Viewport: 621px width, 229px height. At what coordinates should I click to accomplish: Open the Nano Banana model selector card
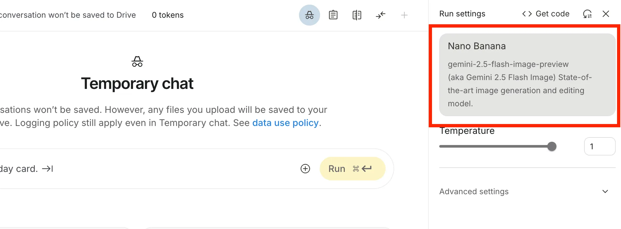[x=527, y=75]
